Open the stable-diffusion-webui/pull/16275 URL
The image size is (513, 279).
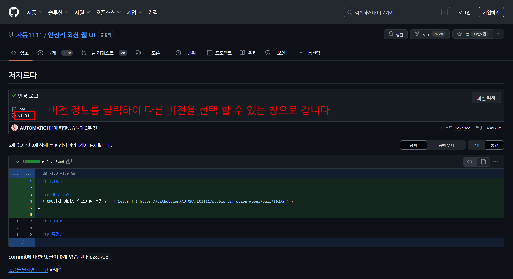[x=213, y=202]
